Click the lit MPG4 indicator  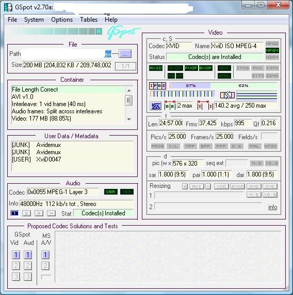pyautogui.click(x=272, y=50)
